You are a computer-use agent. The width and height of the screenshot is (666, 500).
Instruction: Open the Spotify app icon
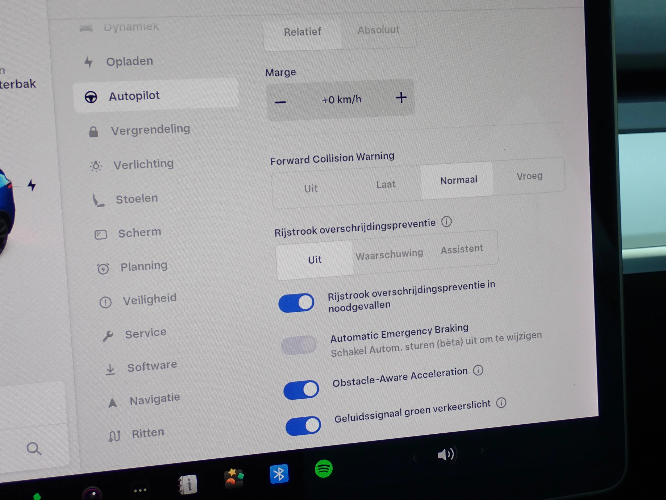coord(323,469)
